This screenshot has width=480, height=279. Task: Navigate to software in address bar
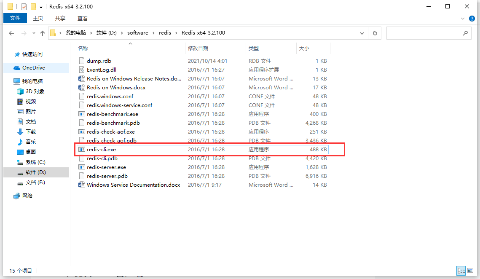138,33
